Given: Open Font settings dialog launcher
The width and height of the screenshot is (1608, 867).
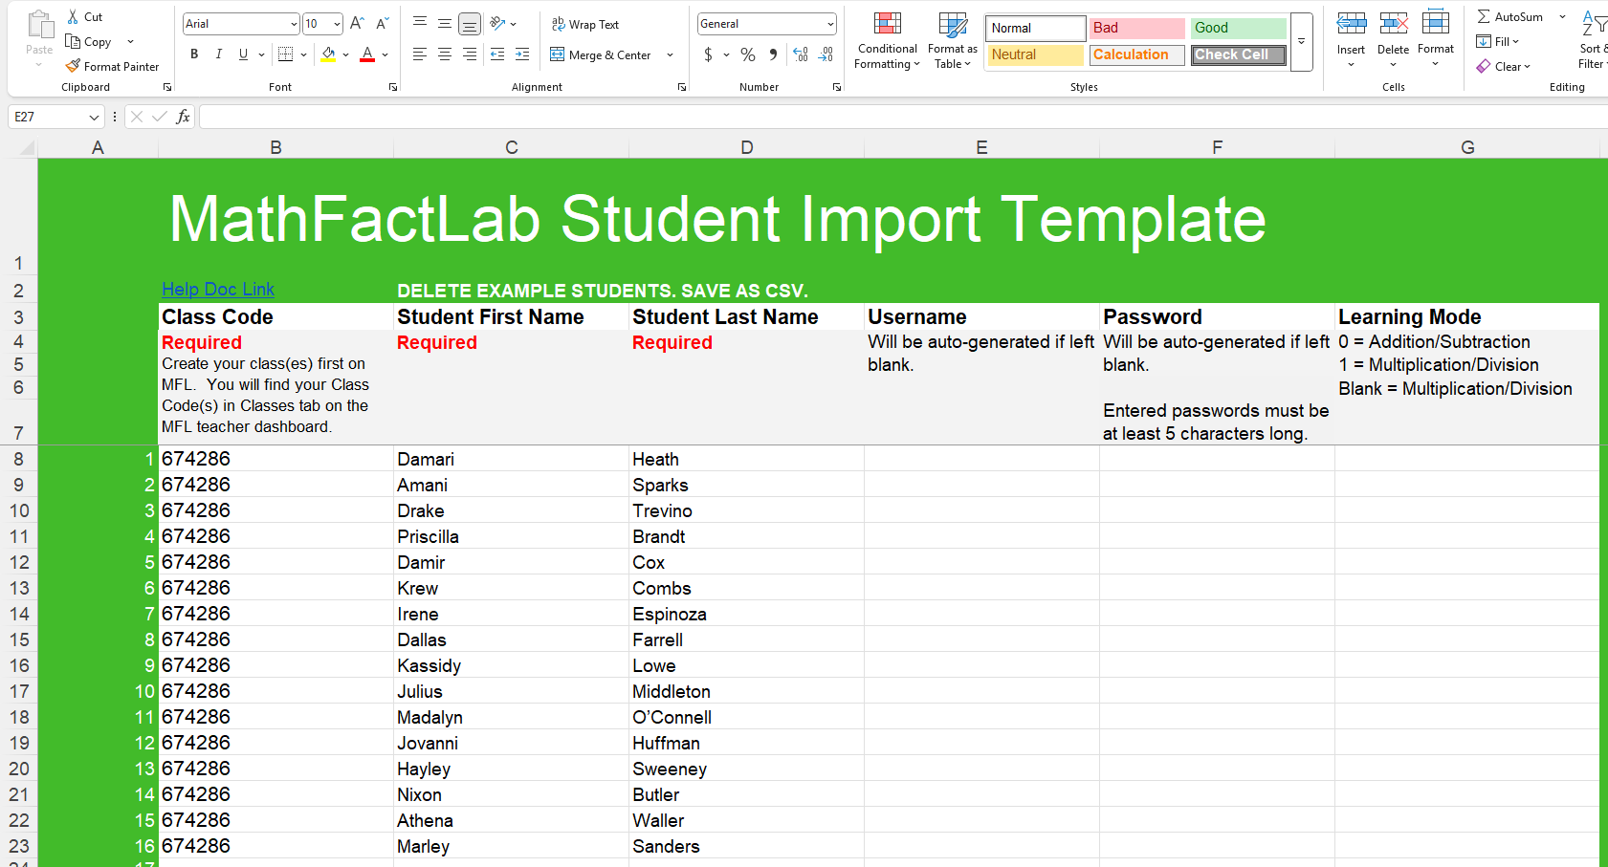Looking at the screenshot, I should [393, 87].
